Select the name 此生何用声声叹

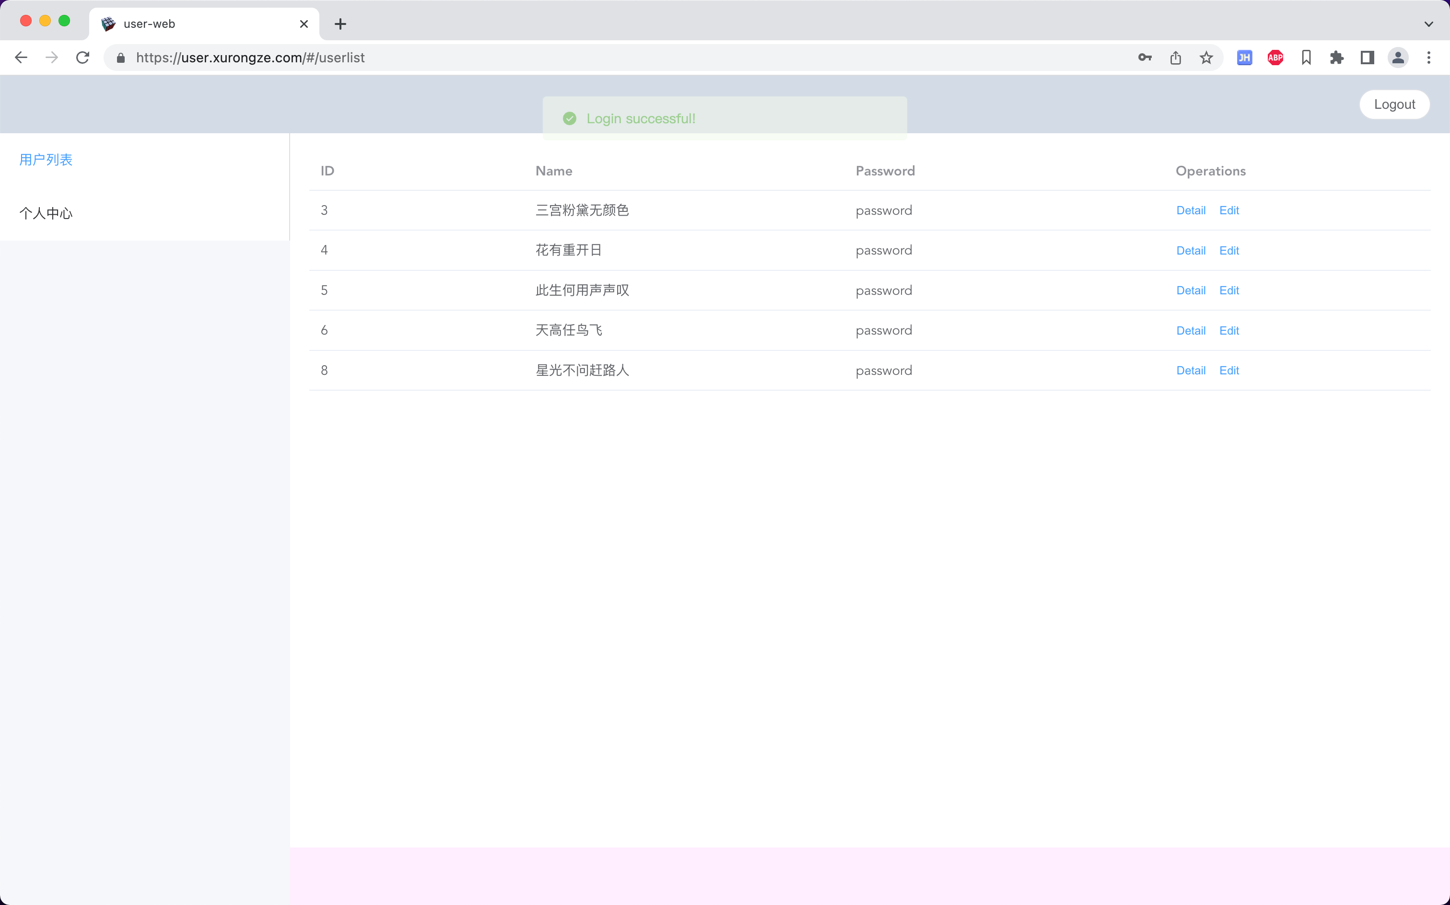582,290
